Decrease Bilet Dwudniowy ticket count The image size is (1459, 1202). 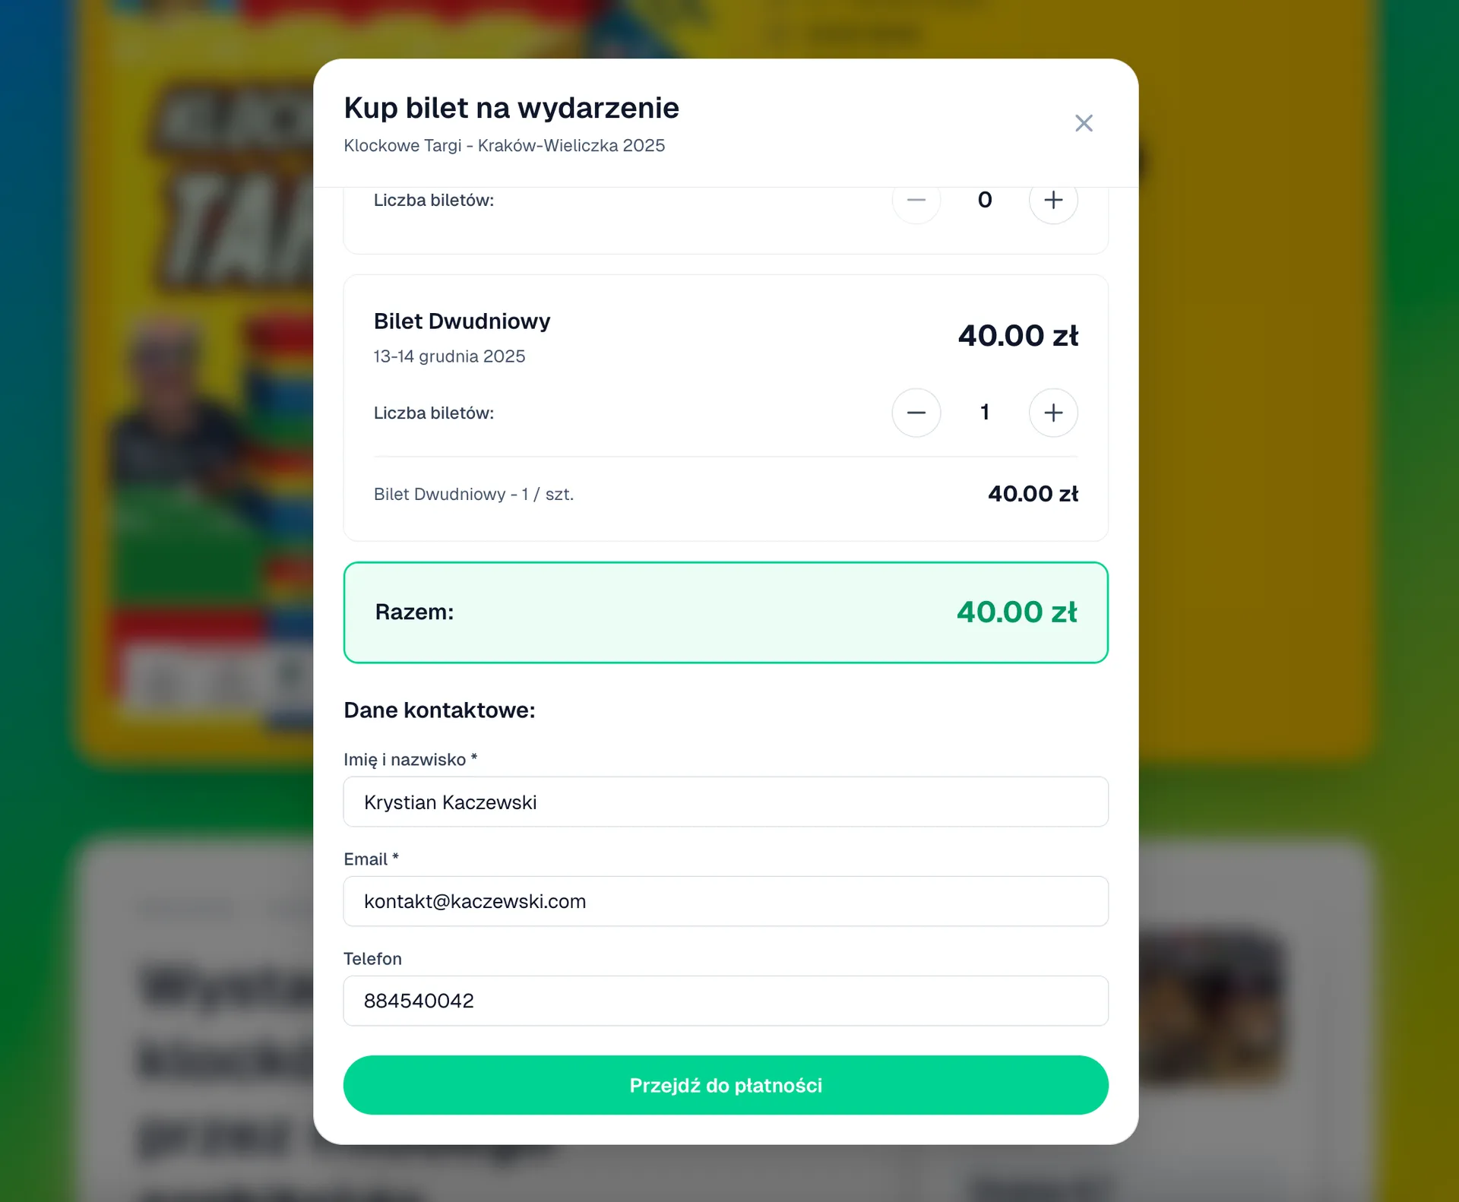point(916,413)
